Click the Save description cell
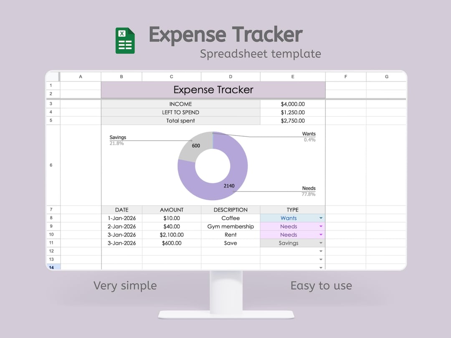This screenshot has width=451, height=338. [x=231, y=243]
